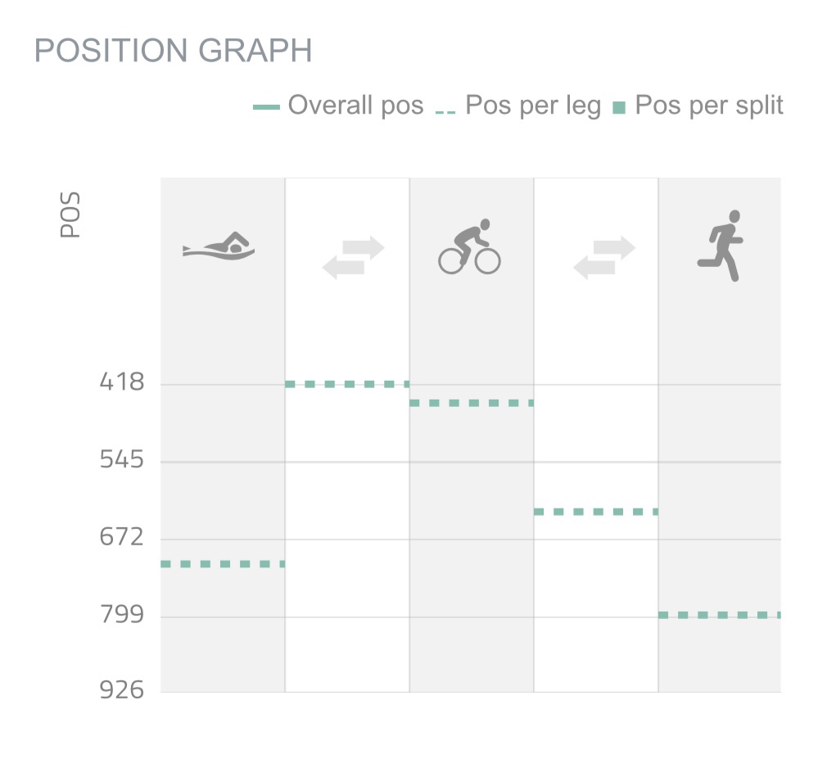Toggle the Pos per split legend label
Screen dimensions: 818x777
(x=709, y=106)
